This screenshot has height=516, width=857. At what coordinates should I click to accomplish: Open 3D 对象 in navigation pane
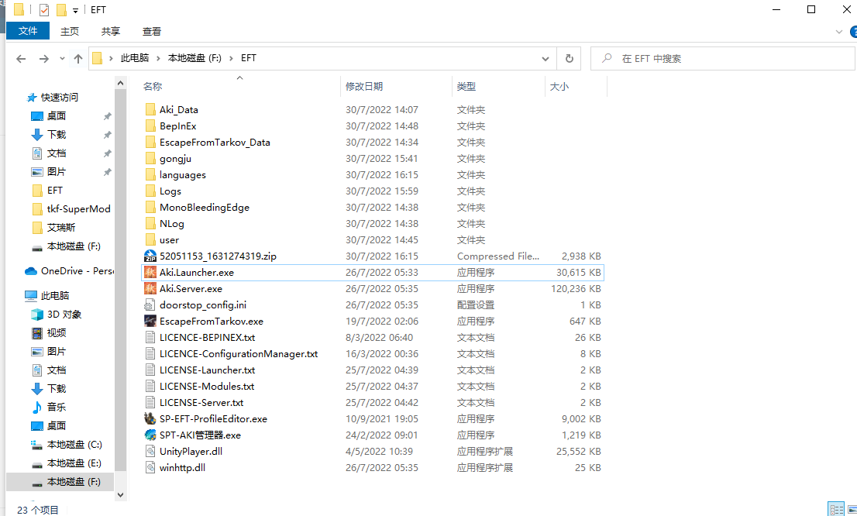tap(64, 315)
